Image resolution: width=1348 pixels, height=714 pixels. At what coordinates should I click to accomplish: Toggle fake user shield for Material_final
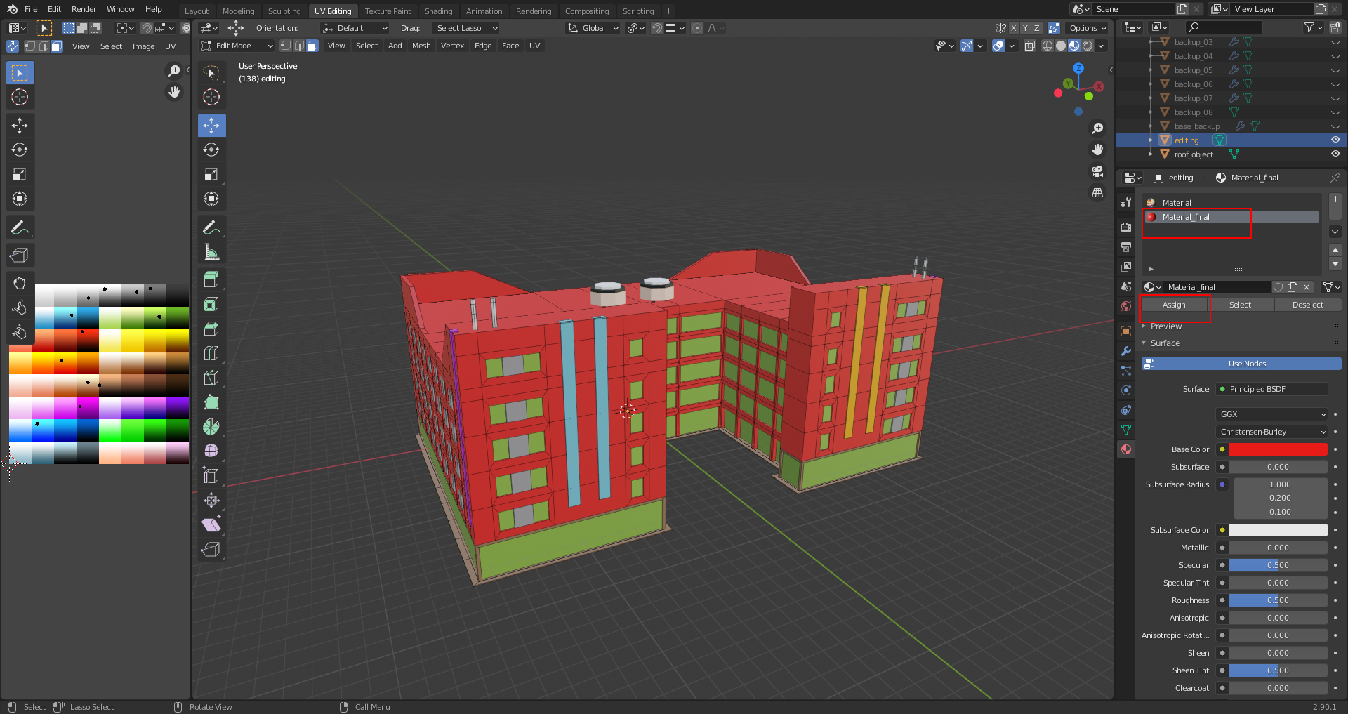pyautogui.click(x=1278, y=287)
